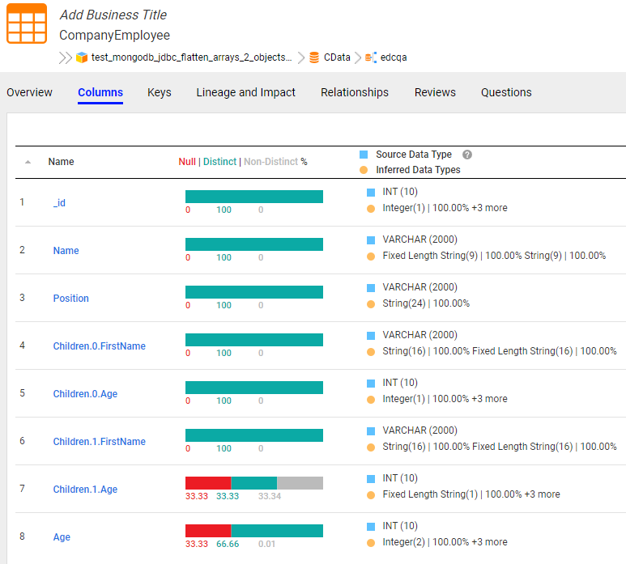The width and height of the screenshot is (626, 564).
Task: Click the Position row profile bar
Action: pyautogui.click(x=254, y=292)
